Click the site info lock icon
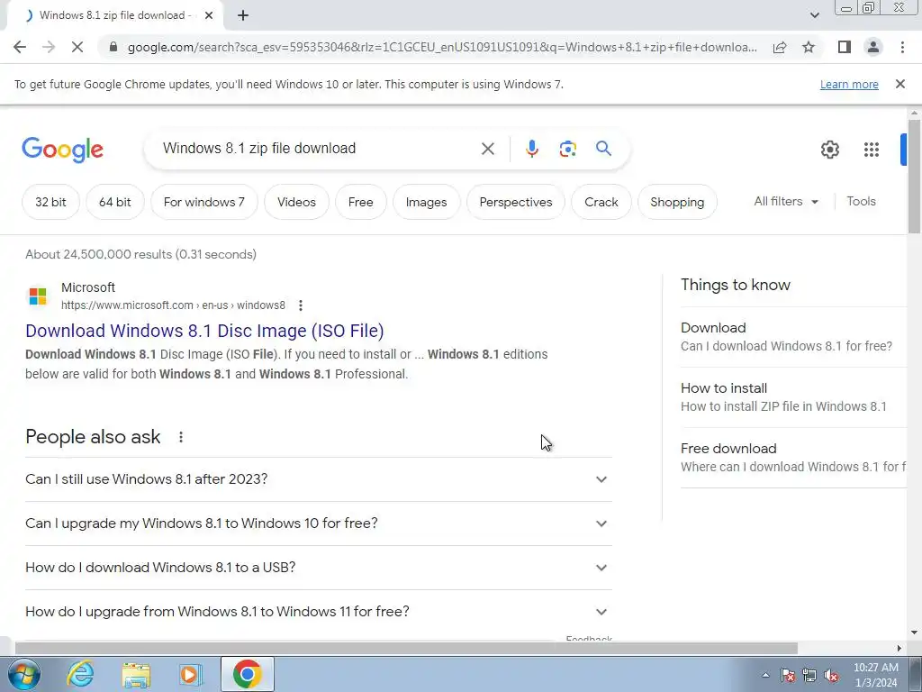The height and width of the screenshot is (692, 922). click(x=113, y=47)
